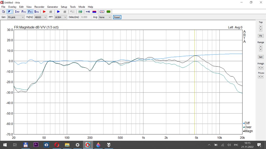Screen dimensions: 266x149
Task: Open the Generator menu
Action: click(52, 7)
